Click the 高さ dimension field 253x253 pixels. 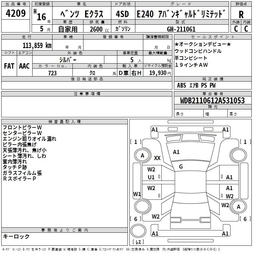click(239, 114)
